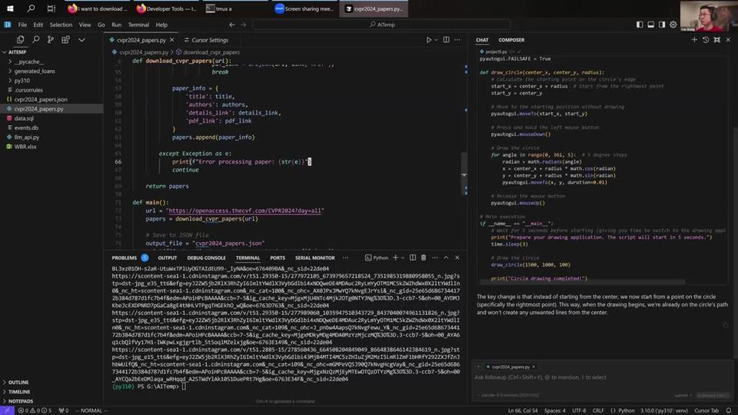Run the Python file with play button
The image size is (738, 415).
428,40
